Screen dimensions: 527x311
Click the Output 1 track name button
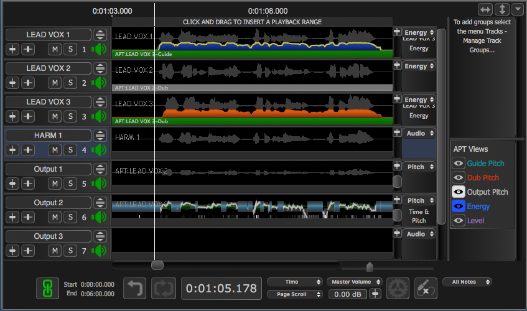48,169
